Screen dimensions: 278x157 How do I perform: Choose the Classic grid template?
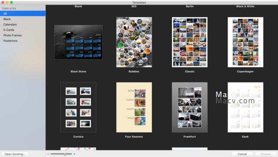point(190,42)
